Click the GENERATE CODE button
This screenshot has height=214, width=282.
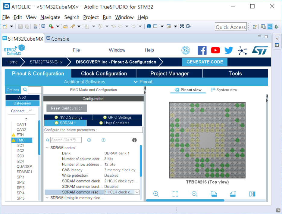point(205,62)
